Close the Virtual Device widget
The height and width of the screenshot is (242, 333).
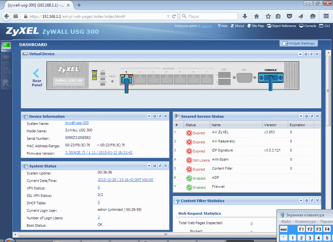317,54
